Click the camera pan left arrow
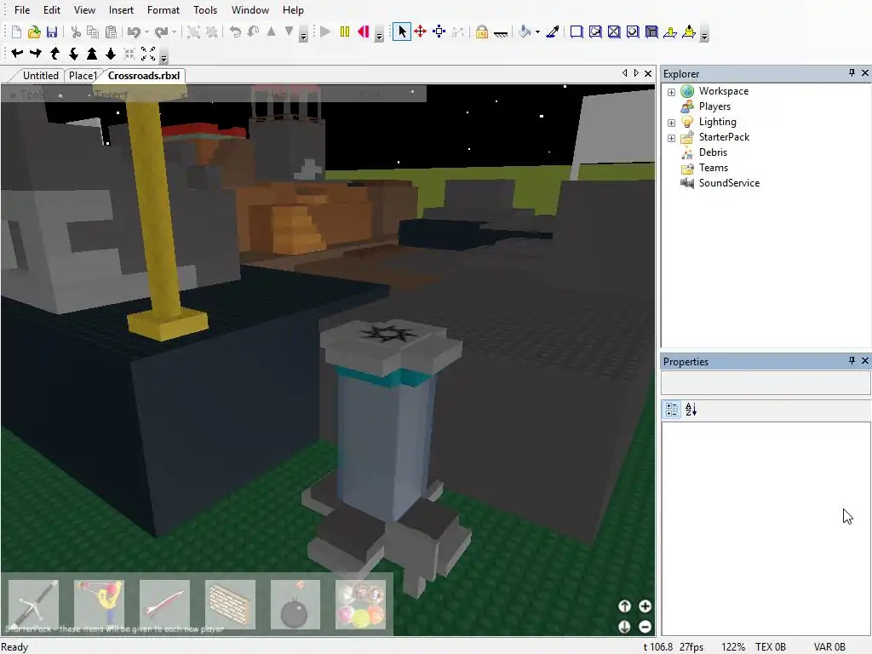This screenshot has width=872, height=654. [x=17, y=54]
